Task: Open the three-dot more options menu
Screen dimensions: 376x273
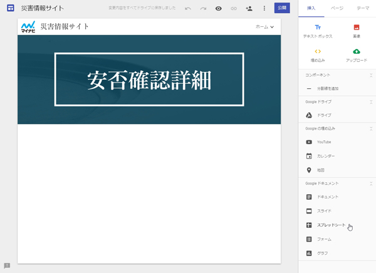Action: (x=264, y=8)
